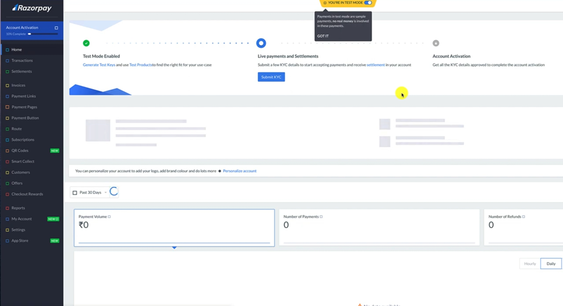Click info icon beside Payment Volume

pyautogui.click(x=109, y=217)
